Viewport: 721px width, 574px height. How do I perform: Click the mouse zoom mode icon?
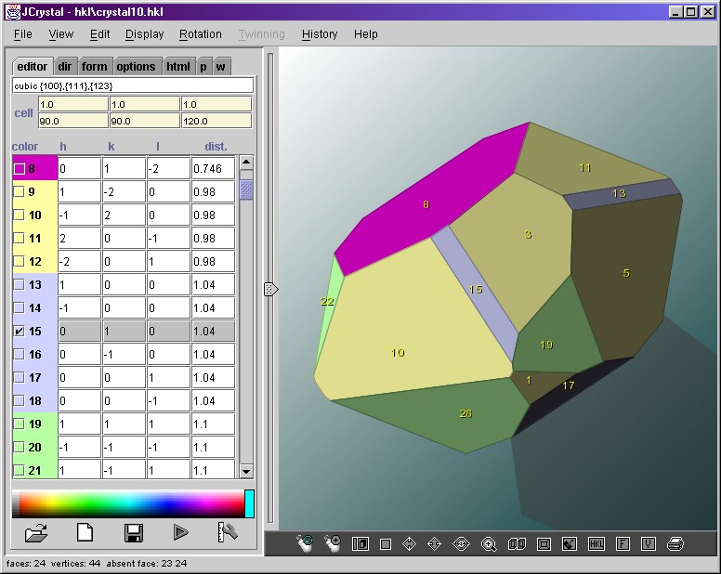(x=333, y=543)
